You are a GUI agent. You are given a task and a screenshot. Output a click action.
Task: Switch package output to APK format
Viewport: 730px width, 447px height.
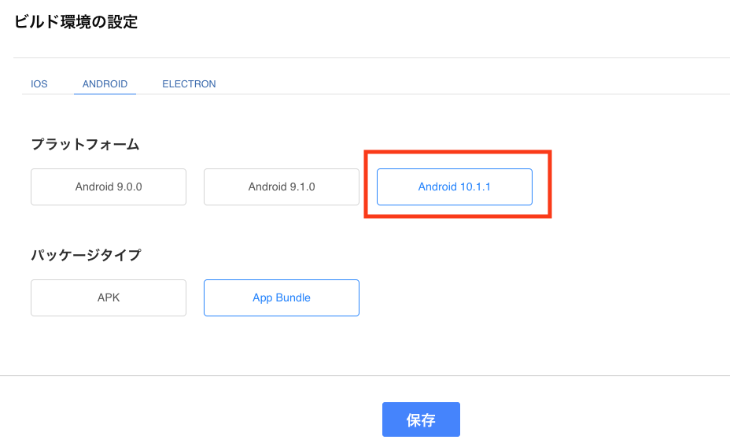point(109,297)
